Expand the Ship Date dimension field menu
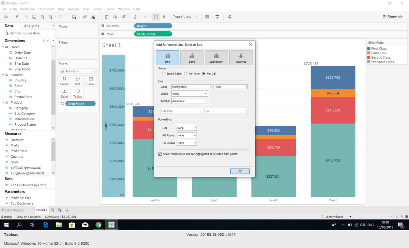This screenshot has width=409, height=248. (22, 64)
